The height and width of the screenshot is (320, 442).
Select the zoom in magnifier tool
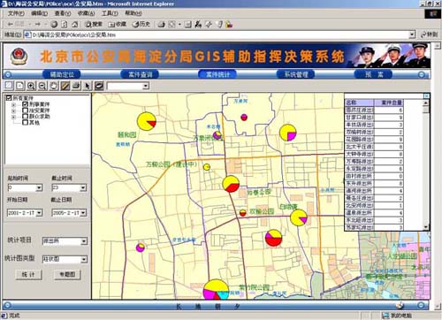coord(31,86)
